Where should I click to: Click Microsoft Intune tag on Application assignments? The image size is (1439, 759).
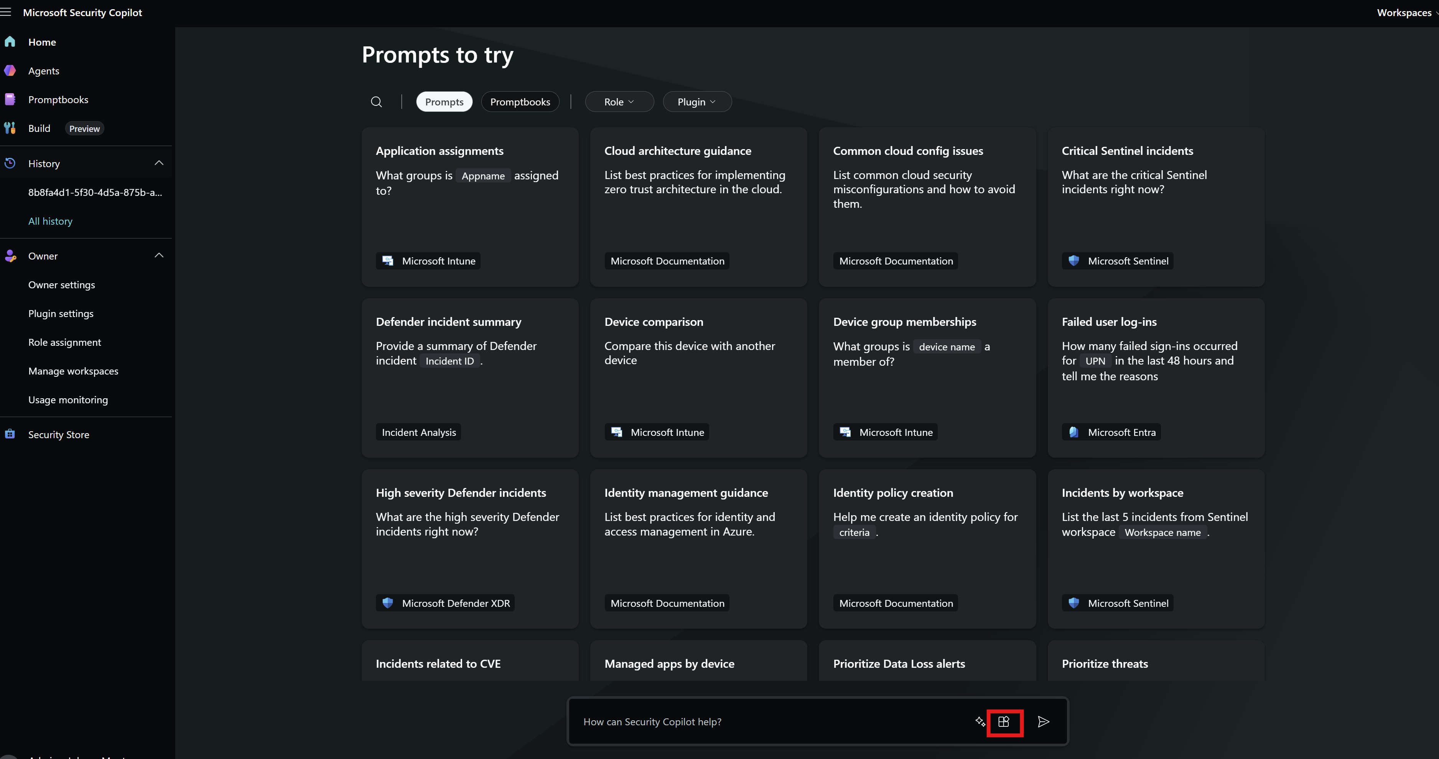pos(428,261)
